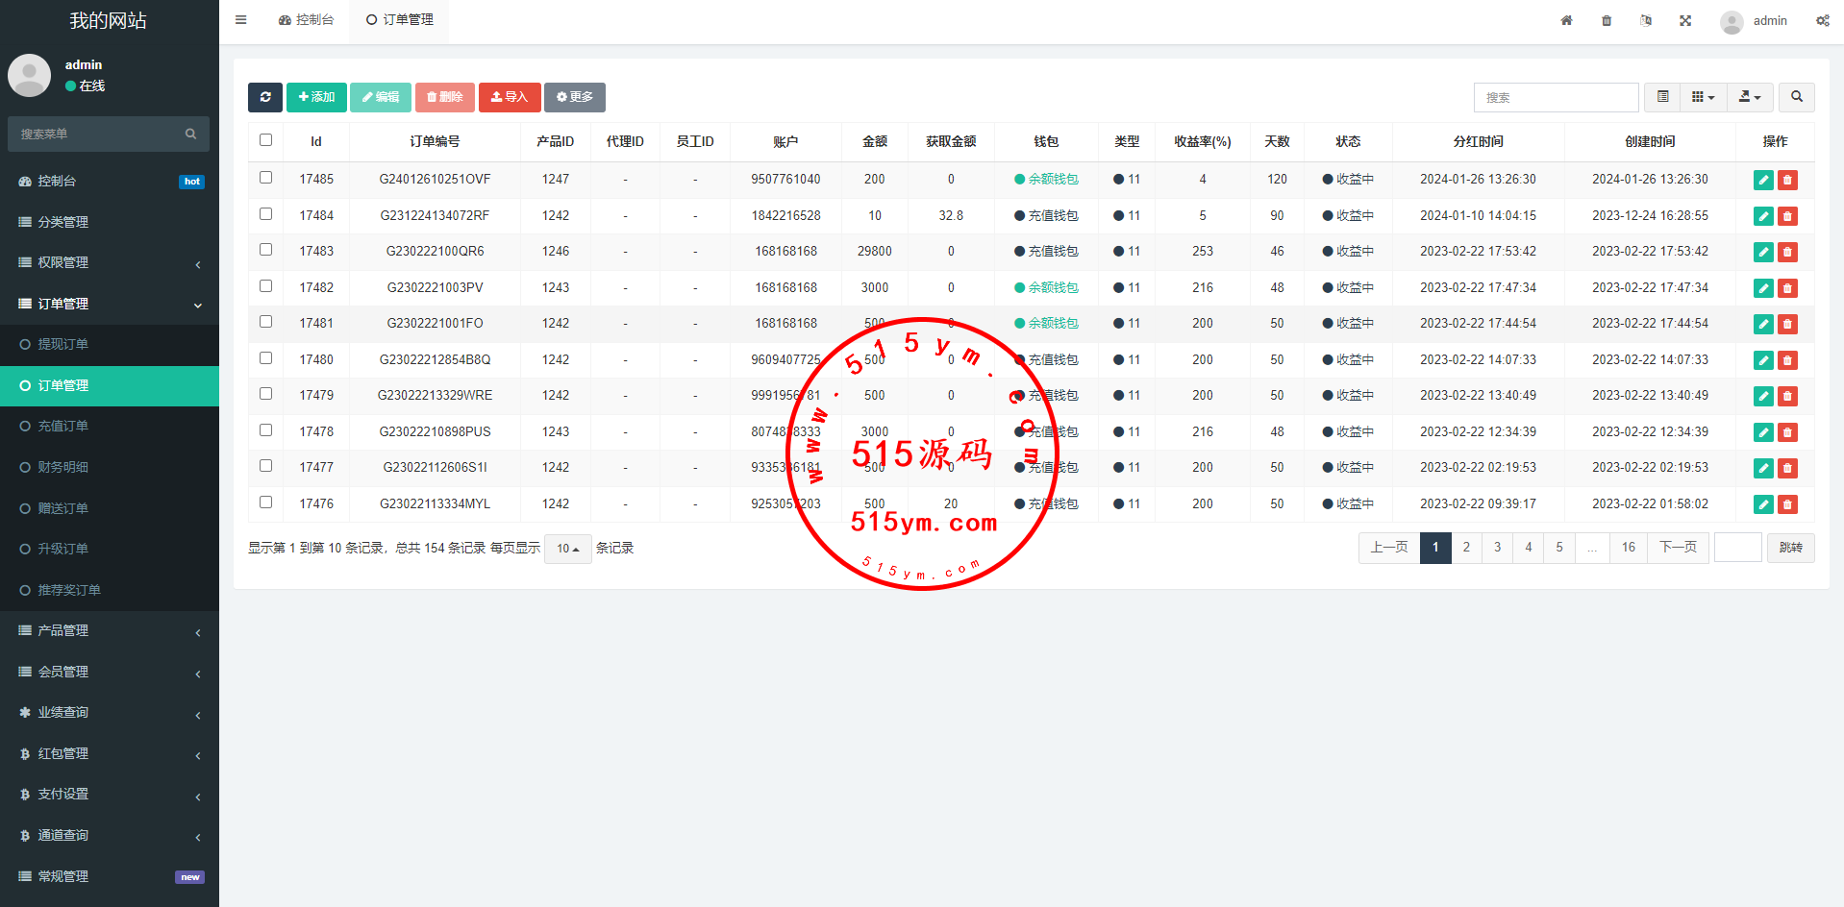Click the red delete icon for order 17476
1844x907 pixels.
(1787, 504)
